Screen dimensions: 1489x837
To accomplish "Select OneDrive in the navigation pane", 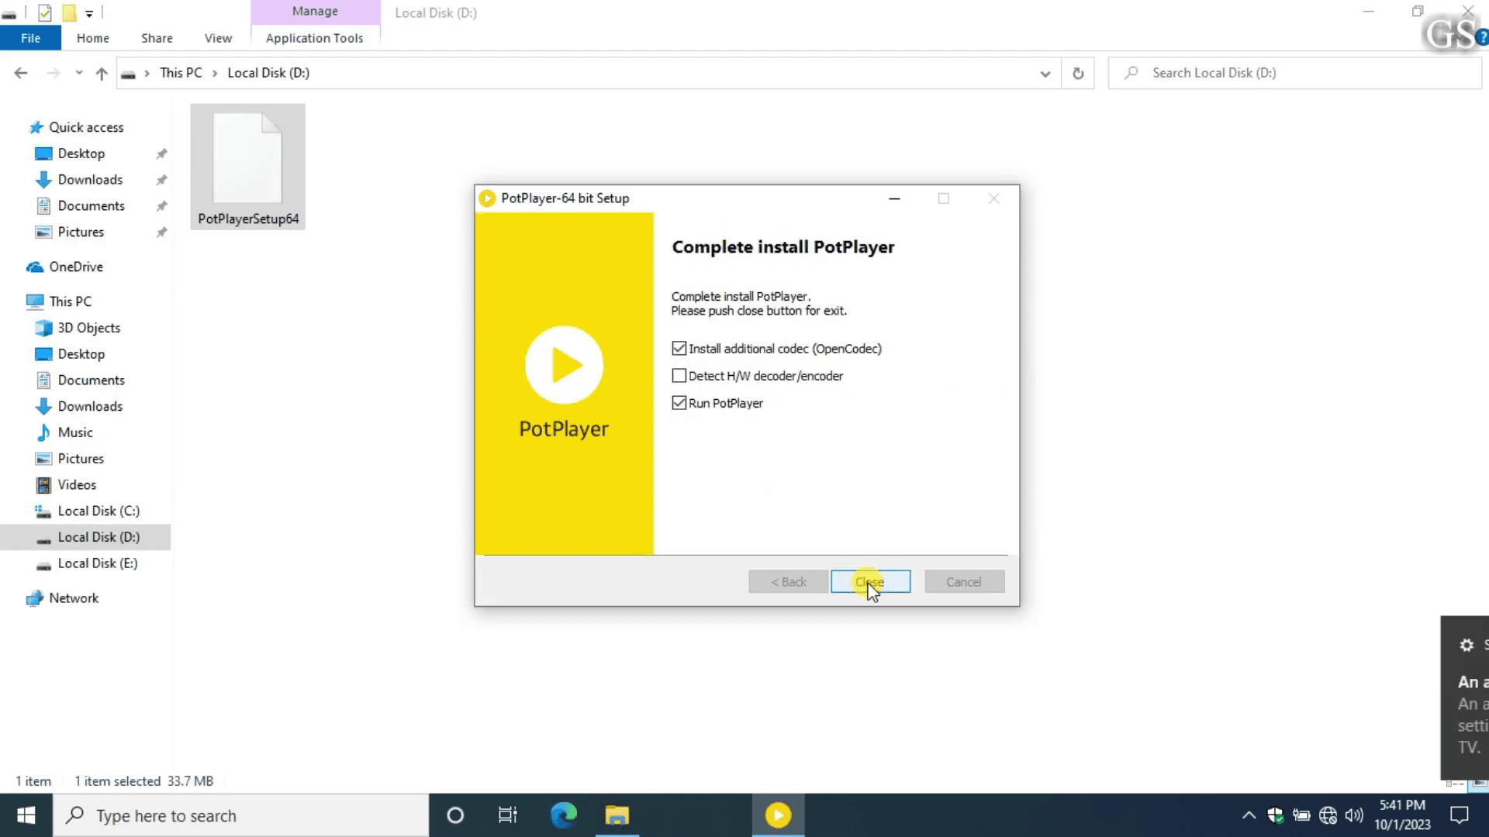I will point(76,267).
